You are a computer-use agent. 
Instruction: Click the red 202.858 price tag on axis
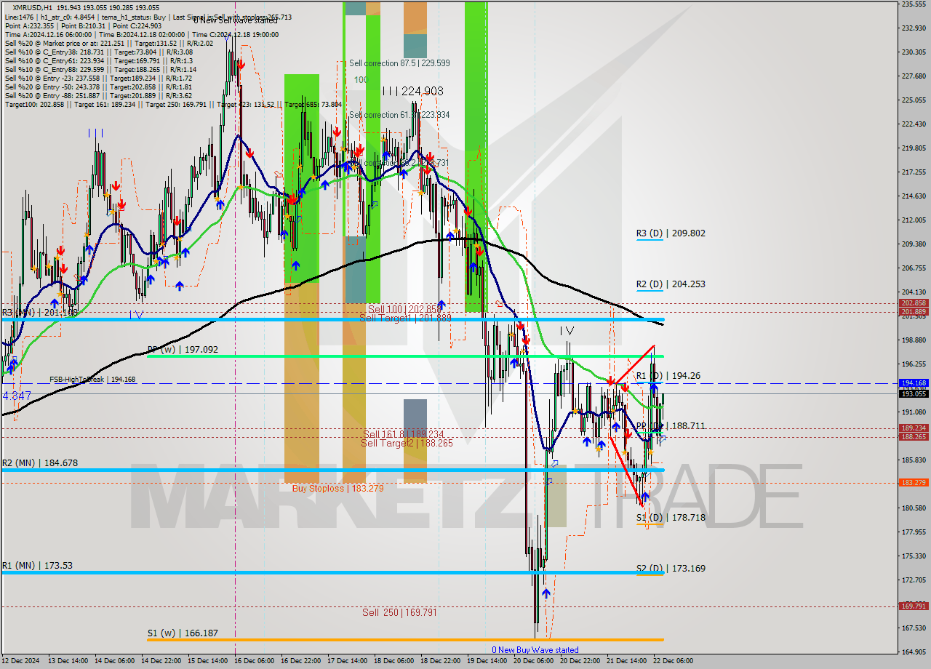pyautogui.click(x=914, y=303)
